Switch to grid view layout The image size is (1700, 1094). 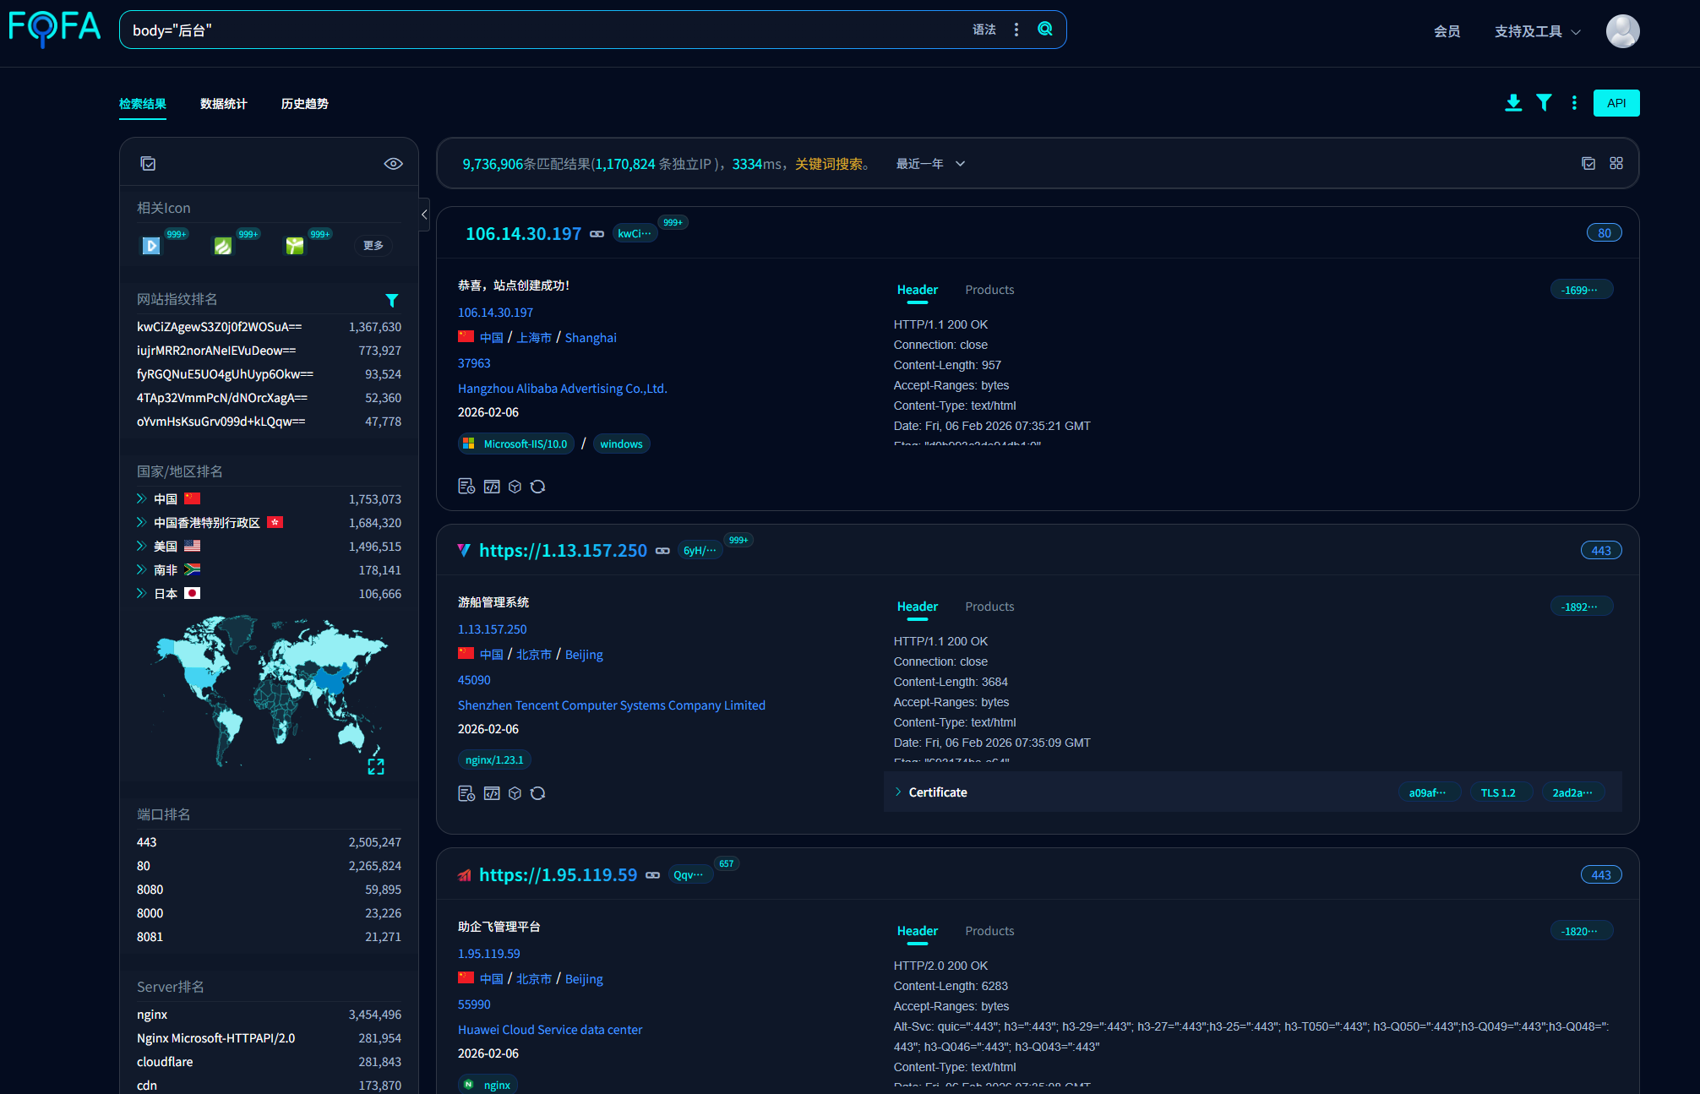click(1616, 163)
